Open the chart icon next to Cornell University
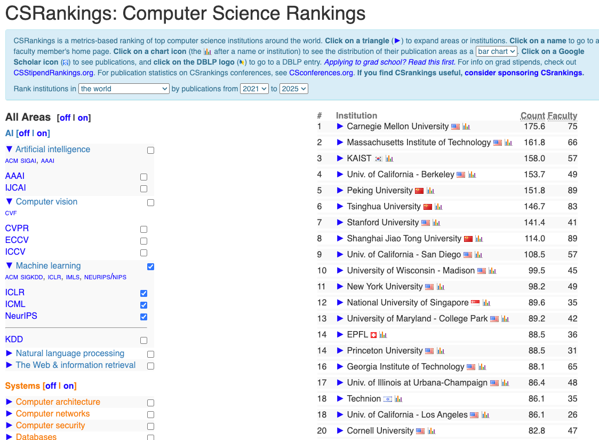 tap(432, 431)
